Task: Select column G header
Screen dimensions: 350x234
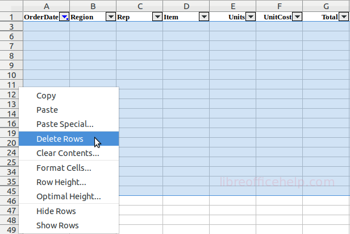Action: (x=326, y=6)
